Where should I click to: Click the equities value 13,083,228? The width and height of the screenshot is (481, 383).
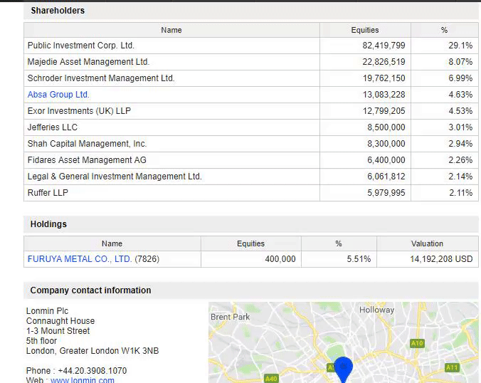(x=384, y=95)
